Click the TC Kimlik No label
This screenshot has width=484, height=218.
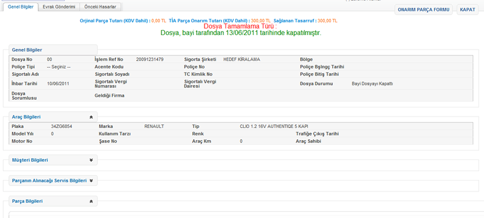(x=198, y=74)
